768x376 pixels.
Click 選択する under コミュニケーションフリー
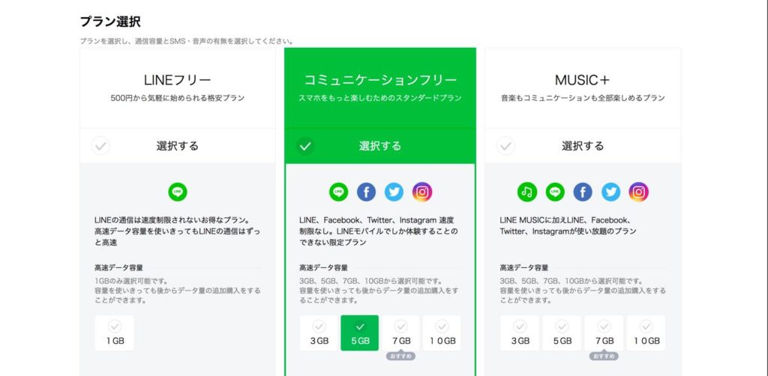click(379, 146)
